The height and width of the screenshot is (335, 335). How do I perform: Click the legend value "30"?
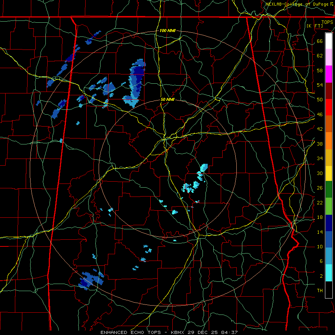click(320, 173)
